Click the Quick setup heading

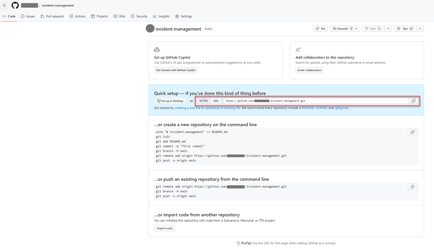tap(210, 93)
